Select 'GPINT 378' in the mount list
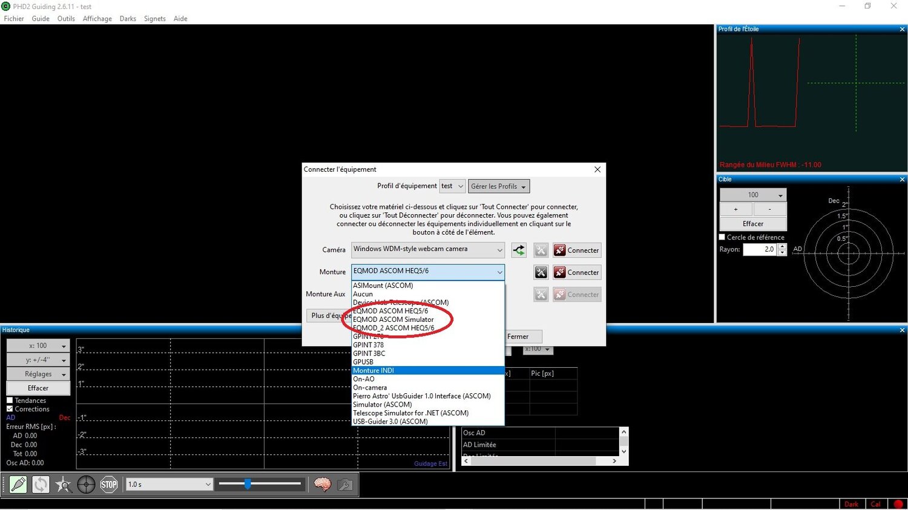 click(428, 345)
